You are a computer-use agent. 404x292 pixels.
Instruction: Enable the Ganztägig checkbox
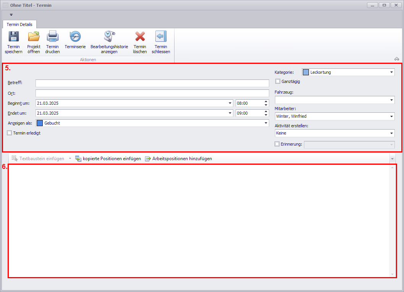coord(278,81)
